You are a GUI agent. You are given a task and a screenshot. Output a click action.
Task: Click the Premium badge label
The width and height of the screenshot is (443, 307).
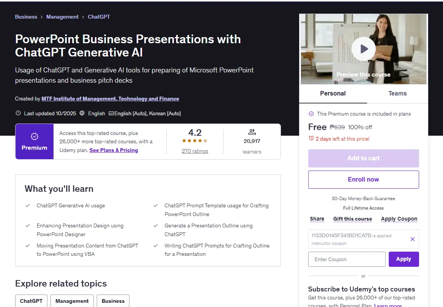[35, 148]
